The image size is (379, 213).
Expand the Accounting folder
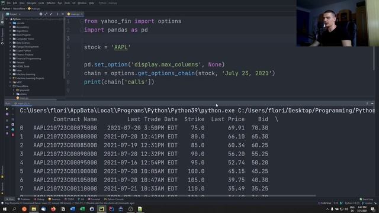(x=11, y=27)
